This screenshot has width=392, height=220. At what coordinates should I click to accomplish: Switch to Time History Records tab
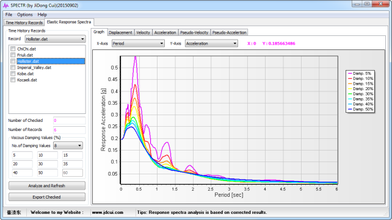24,23
